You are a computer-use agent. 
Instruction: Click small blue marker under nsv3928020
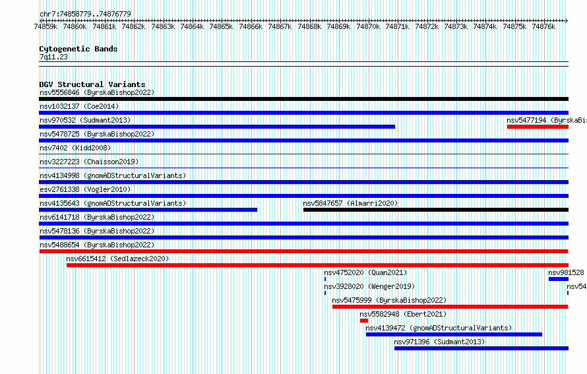pos(325,293)
